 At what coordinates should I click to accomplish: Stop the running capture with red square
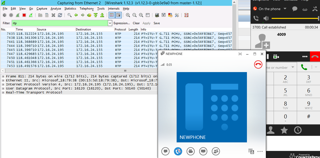pos(24,15)
